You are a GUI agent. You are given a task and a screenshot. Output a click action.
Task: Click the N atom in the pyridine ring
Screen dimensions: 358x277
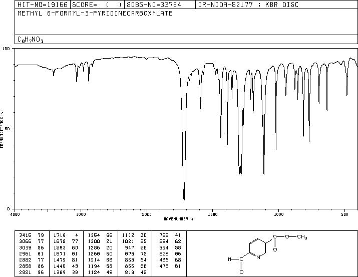tap(258, 257)
